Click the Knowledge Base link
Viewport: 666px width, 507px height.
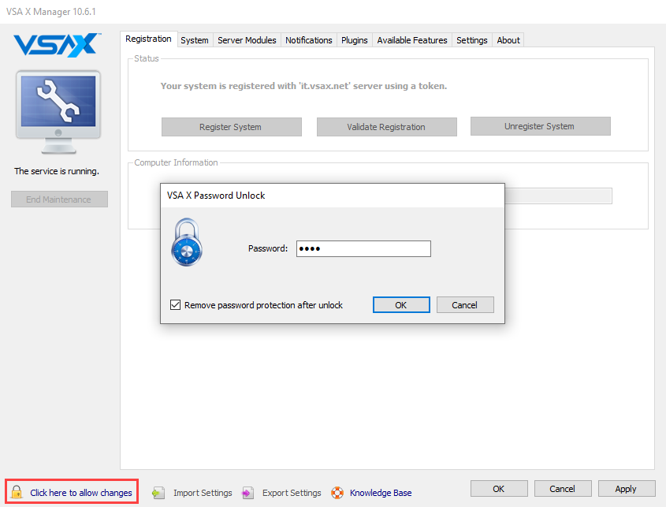[381, 493]
